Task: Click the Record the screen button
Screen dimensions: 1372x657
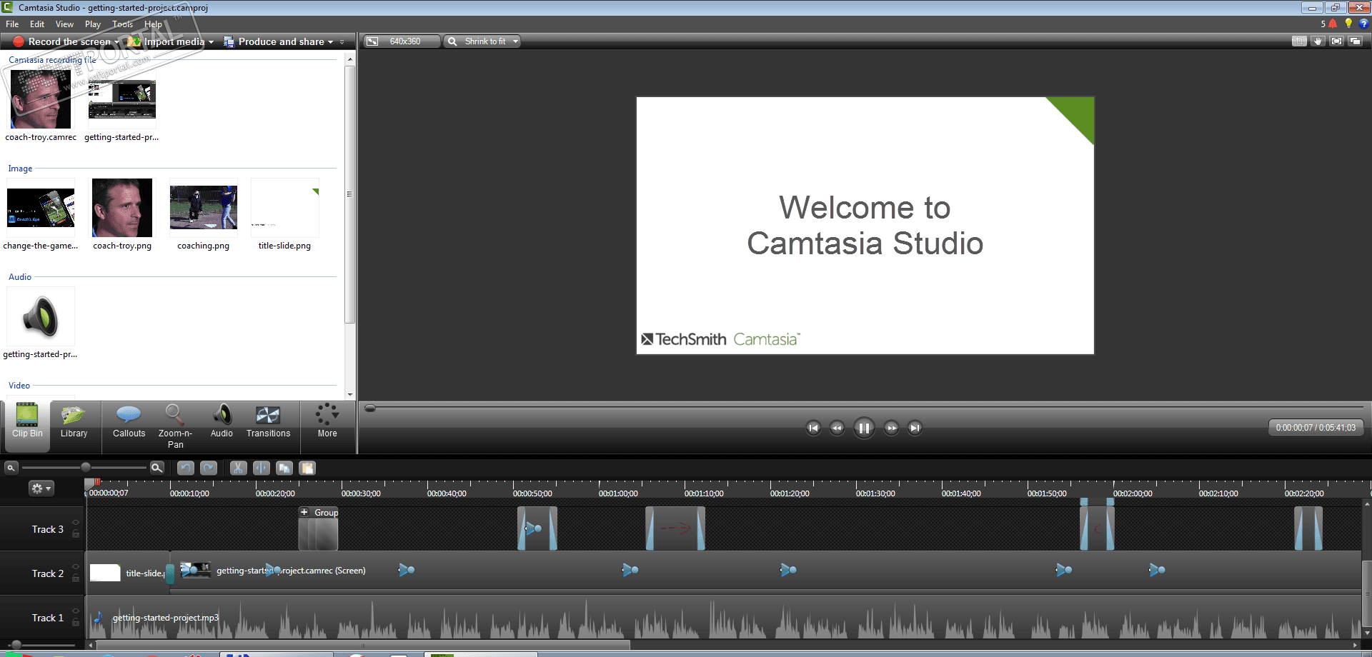Action: [x=62, y=41]
